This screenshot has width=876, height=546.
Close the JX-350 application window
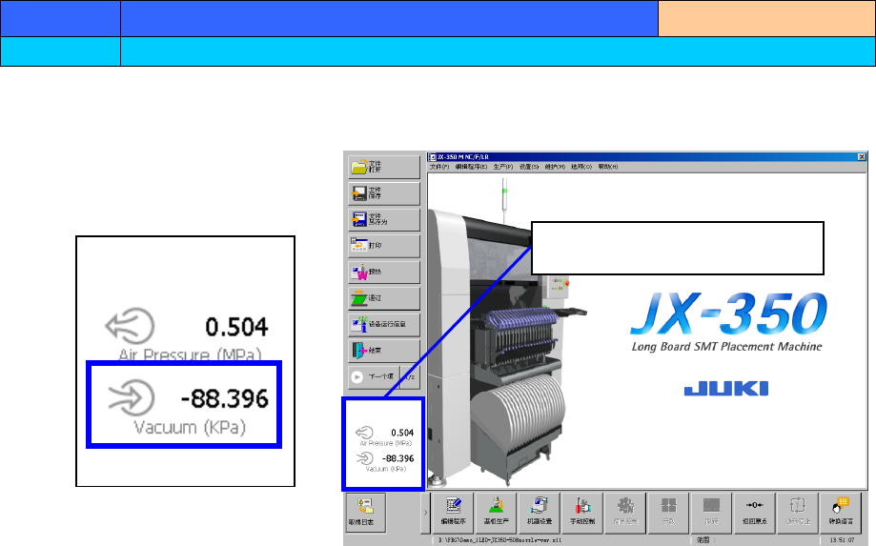862,157
